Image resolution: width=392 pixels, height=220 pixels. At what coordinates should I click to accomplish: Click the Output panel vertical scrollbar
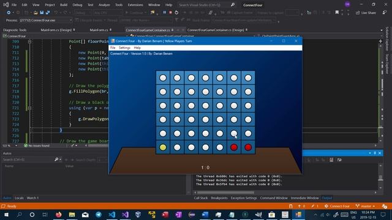coord(380,177)
